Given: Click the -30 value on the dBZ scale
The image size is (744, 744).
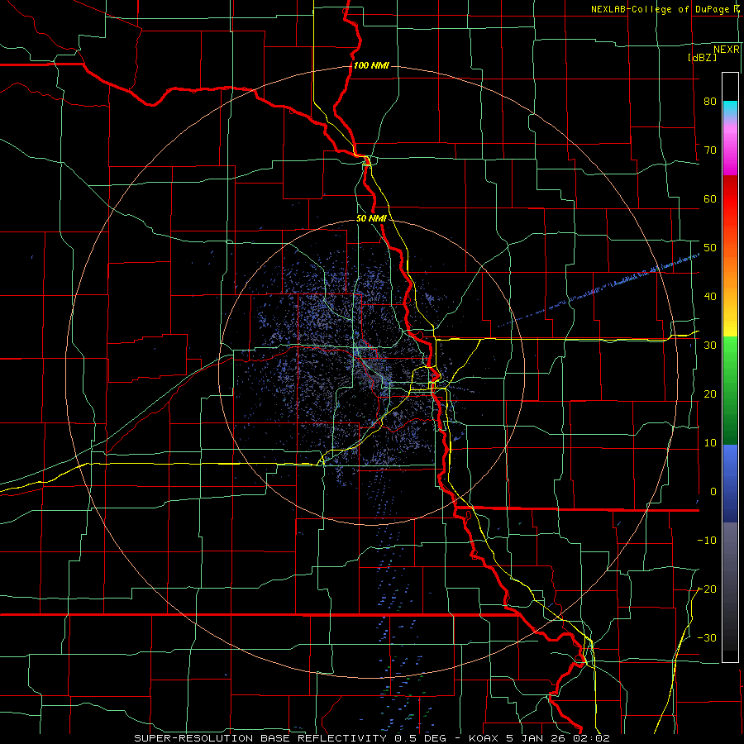Looking at the screenshot, I should pyautogui.click(x=707, y=638).
